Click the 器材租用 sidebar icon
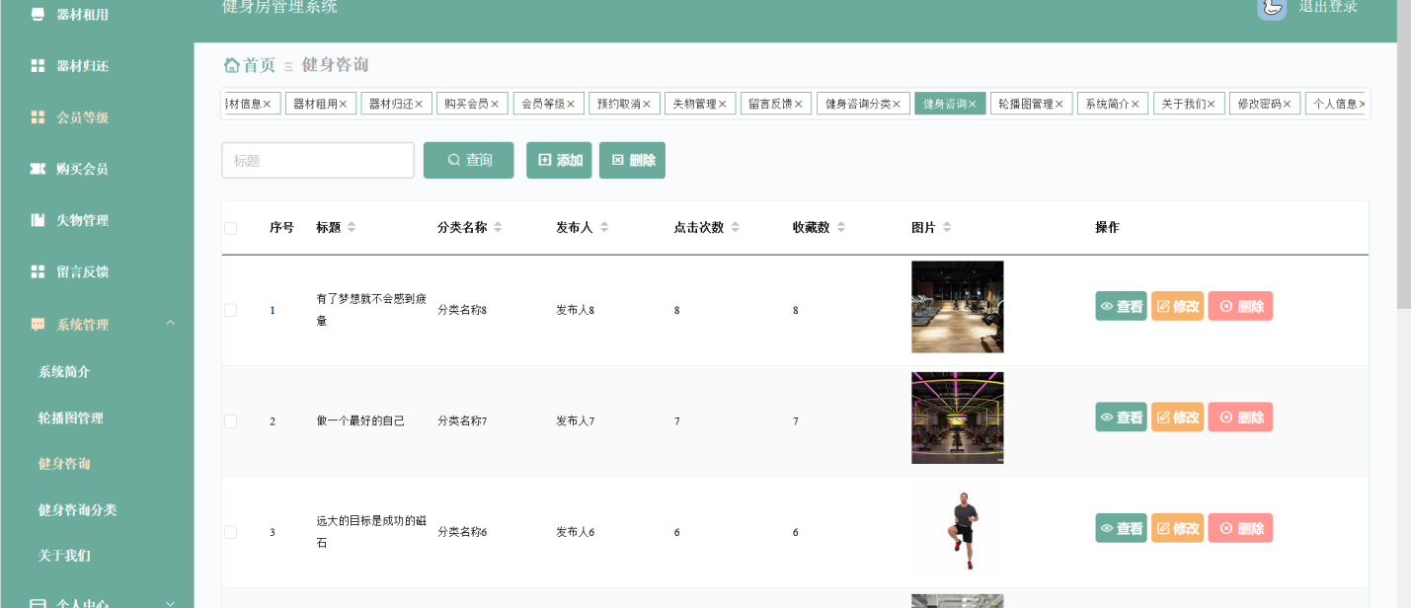Image resolution: width=1411 pixels, height=608 pixels. [38, 14]
